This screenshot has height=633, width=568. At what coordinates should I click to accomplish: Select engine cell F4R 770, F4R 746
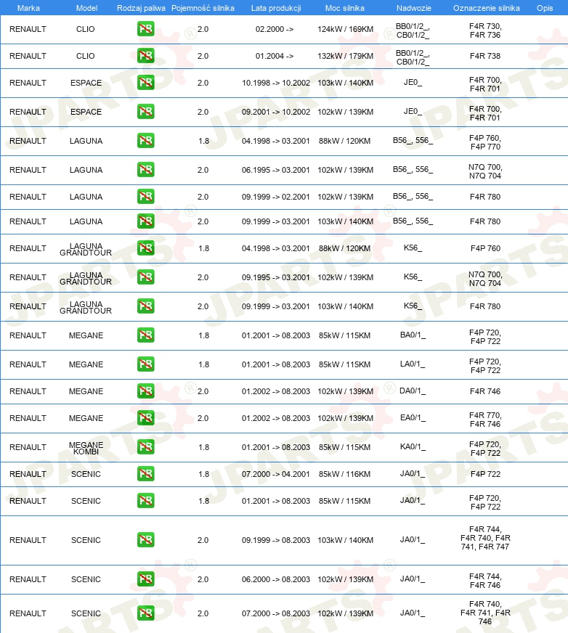coord(485,420)
